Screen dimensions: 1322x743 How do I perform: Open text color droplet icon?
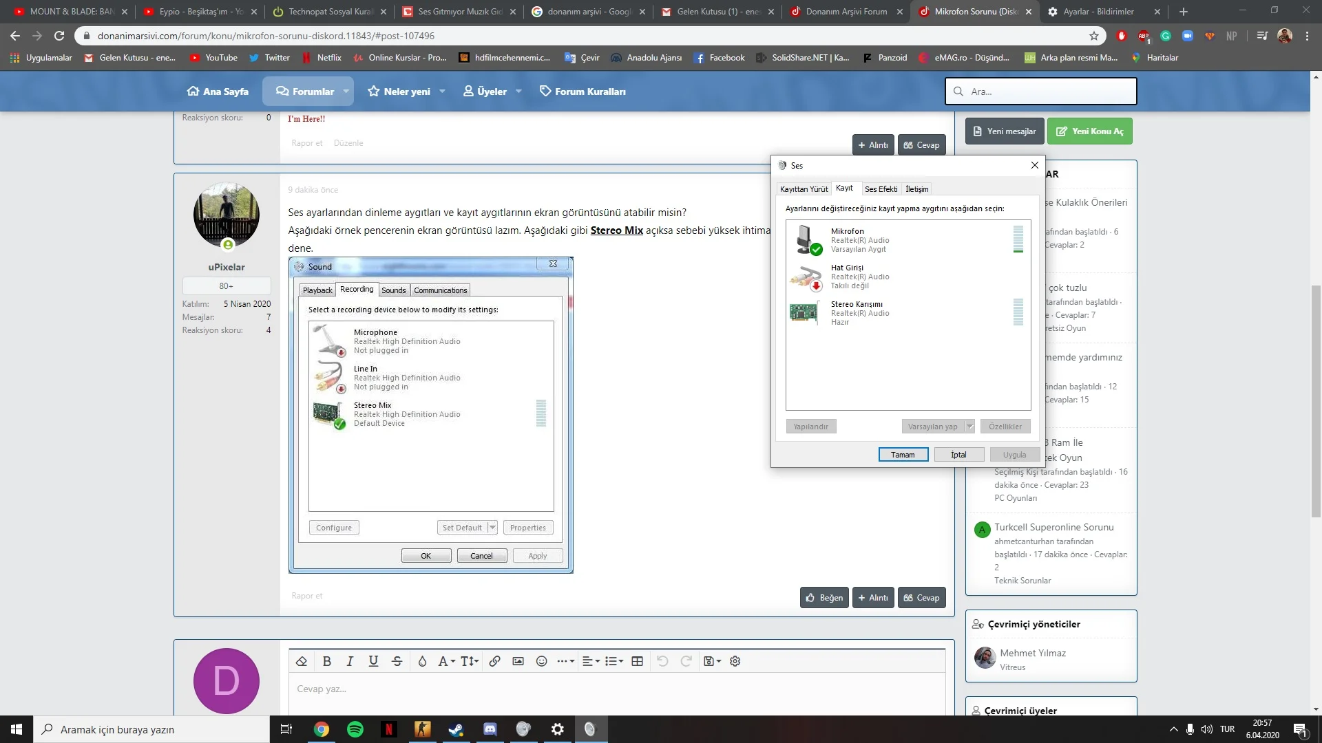(x=422, y=661)
